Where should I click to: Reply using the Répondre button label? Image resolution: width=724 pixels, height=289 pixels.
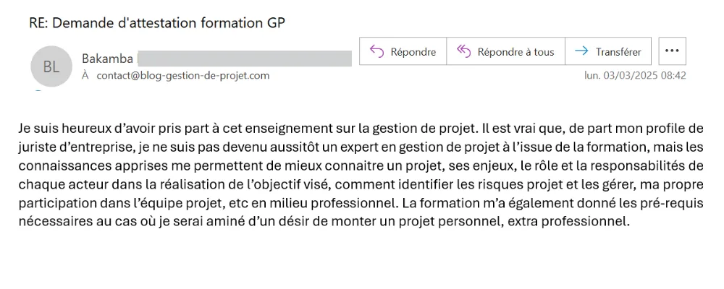pyautogui.click(x=413, y=51)
